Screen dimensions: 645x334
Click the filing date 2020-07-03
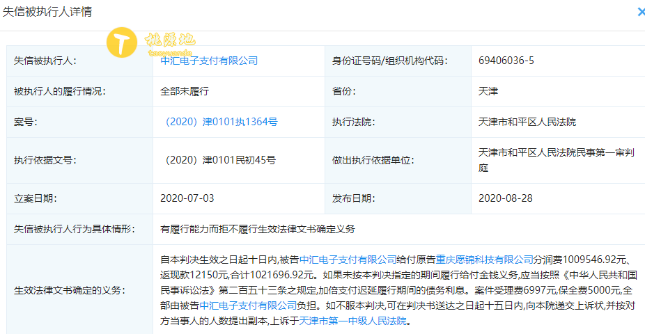[x=187, y=198]
